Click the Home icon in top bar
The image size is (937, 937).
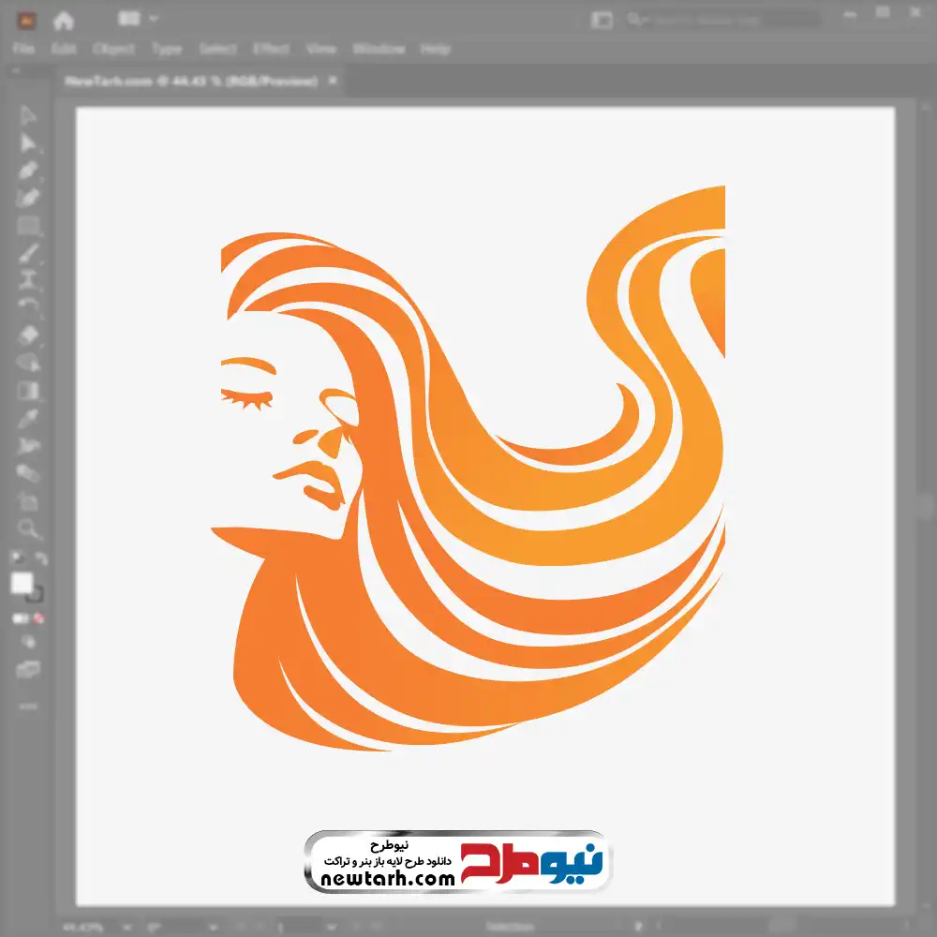64,20
